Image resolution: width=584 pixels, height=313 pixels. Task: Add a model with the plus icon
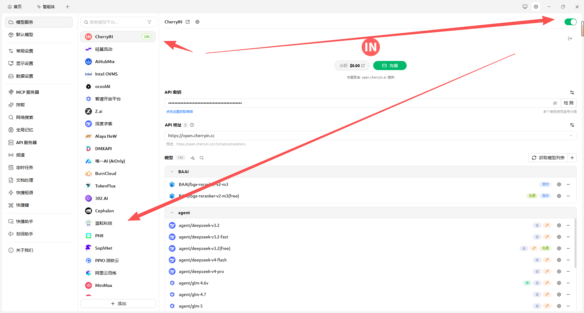pyautogui.click(x=572, y=158)
